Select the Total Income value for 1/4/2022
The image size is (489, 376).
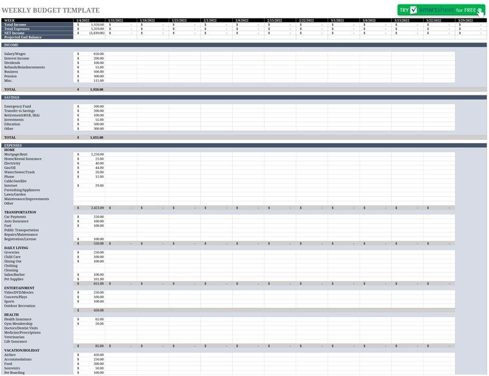[x=89, y=24]
